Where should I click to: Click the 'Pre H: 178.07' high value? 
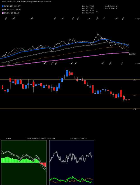(x=88, y=8)
